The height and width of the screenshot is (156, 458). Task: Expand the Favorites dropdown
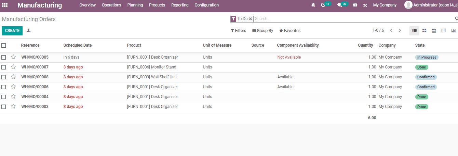pos(290,31)
